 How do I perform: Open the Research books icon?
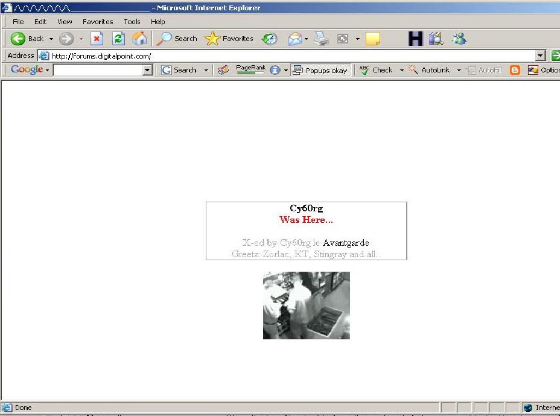[436, 39]
